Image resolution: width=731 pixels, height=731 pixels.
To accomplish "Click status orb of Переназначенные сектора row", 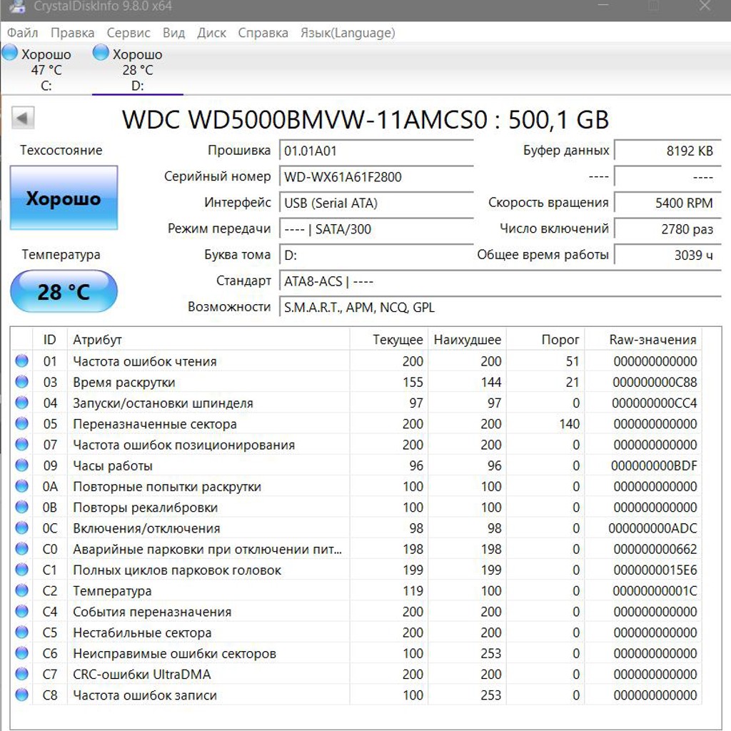I will 22,423.
